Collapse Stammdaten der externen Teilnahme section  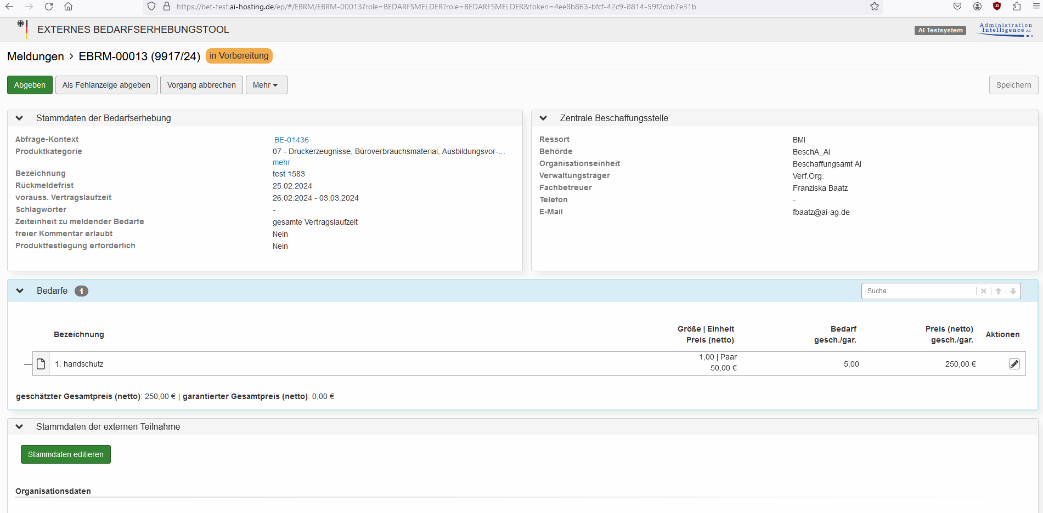point(19,427)
